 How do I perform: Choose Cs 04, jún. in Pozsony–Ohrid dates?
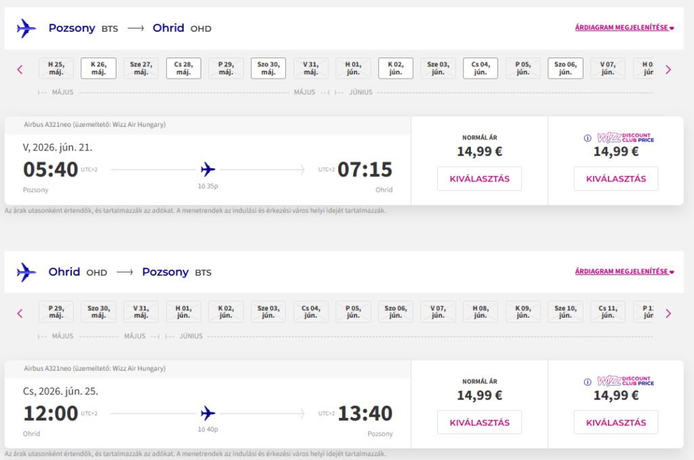point(481,68)
